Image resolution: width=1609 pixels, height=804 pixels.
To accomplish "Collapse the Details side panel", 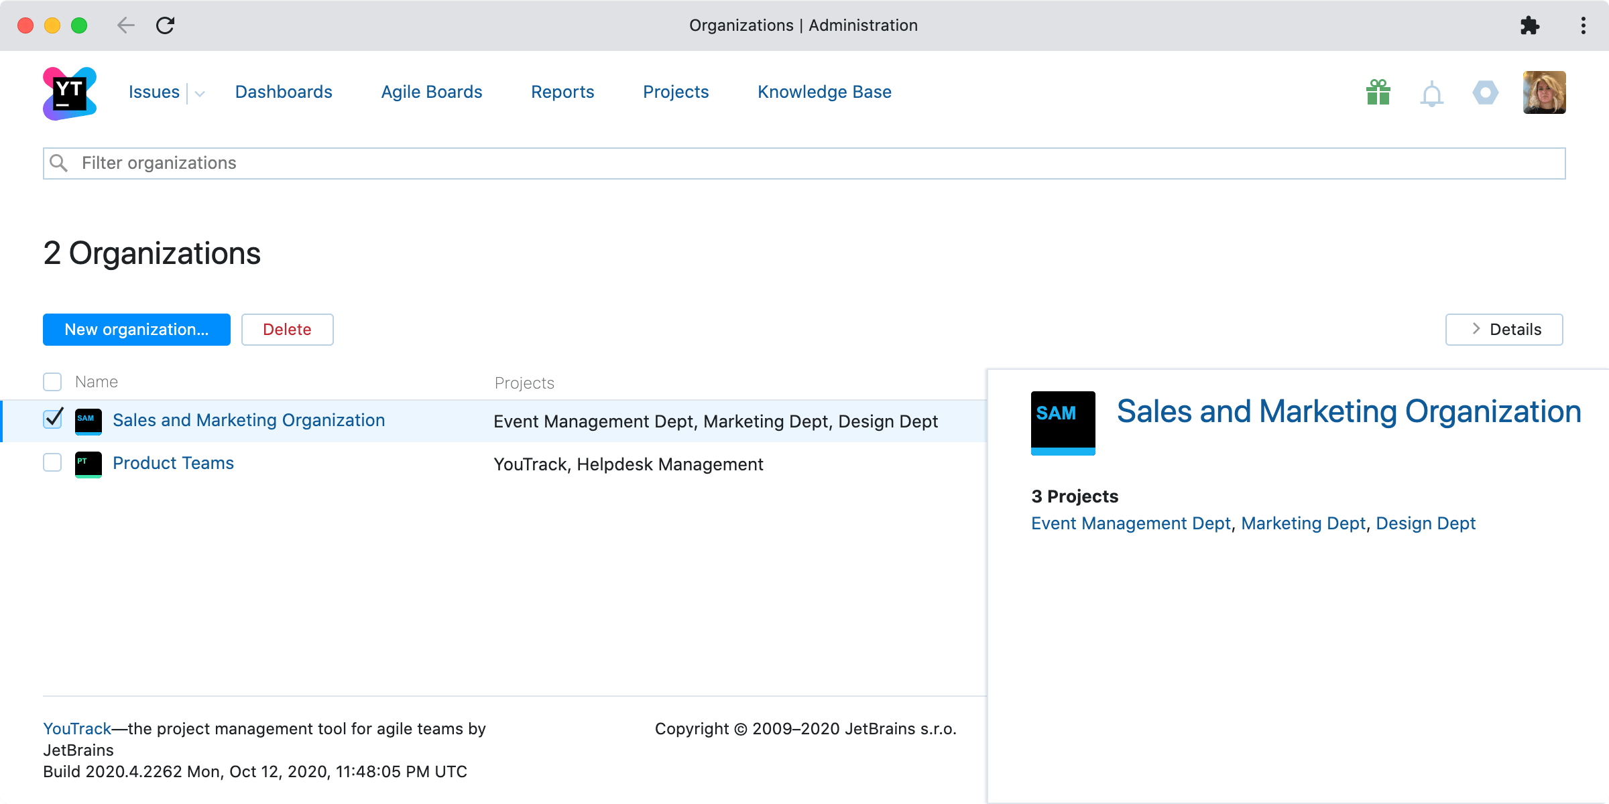I will [x=1504, y=330].
